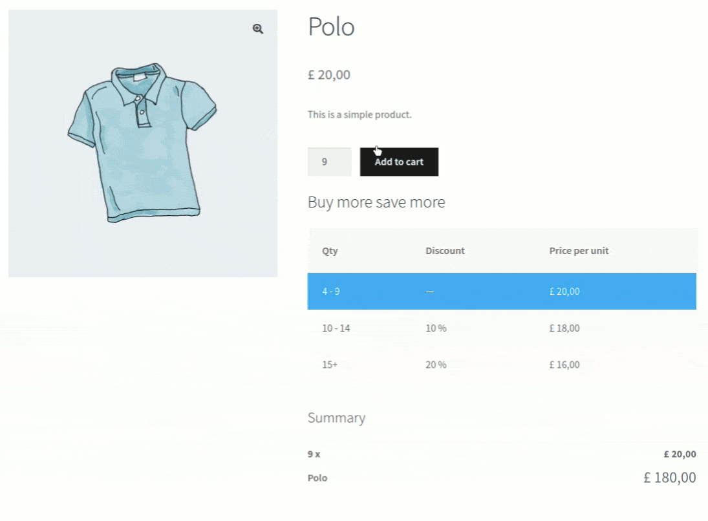
Task: Click the Polo product title
Action: tap(331, 27)
